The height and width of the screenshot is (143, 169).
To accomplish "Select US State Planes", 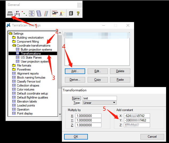I will [31, 58].
